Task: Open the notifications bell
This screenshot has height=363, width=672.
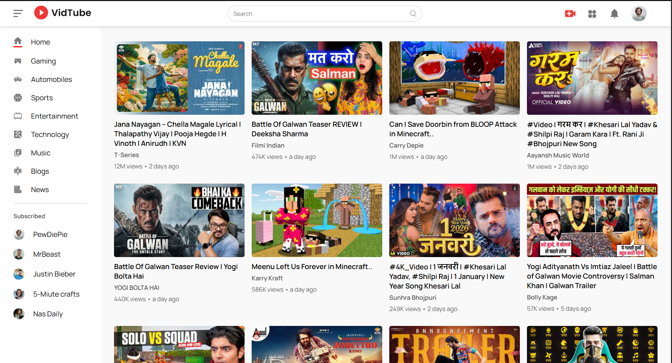Action: tap(614, 14)
